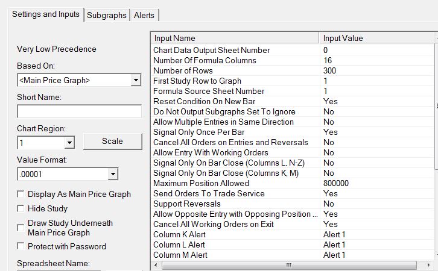The image size is (438, 271).
Task: Click the Scale button
Action: pyautogui.click(x=112, y=142)
